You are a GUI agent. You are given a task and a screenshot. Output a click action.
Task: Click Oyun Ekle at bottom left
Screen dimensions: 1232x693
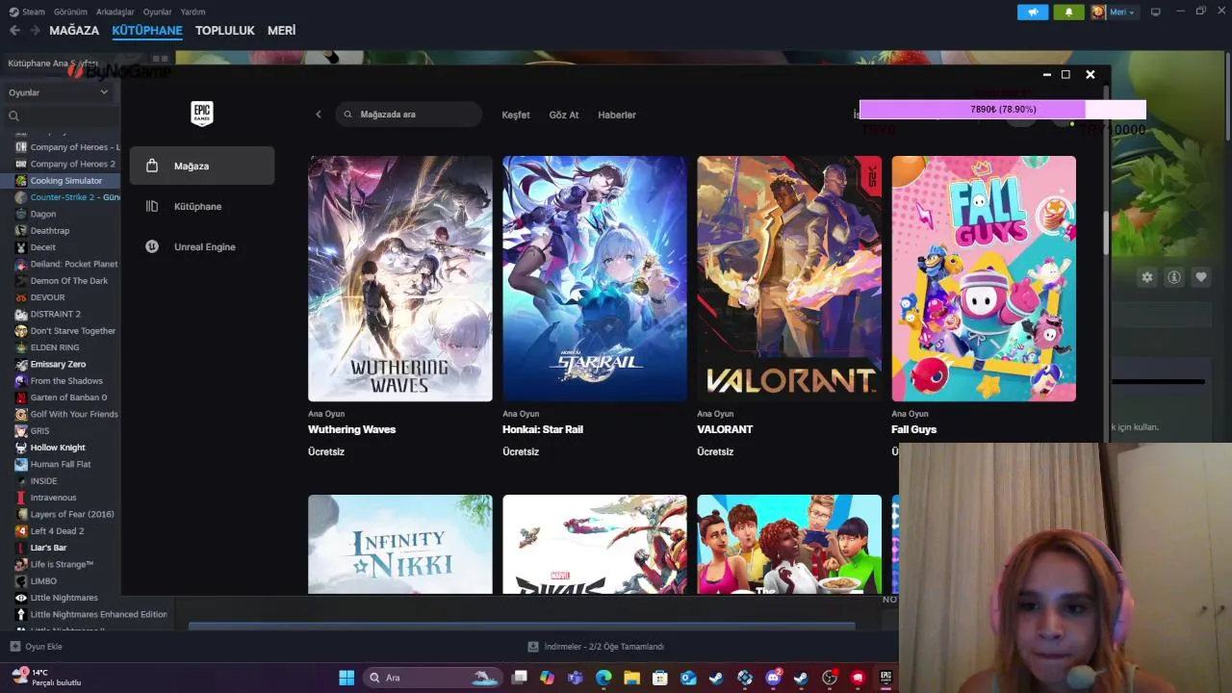(36, 647)
